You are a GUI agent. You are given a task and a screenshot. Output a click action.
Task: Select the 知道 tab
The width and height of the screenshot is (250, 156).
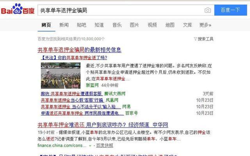tap(99, 25)
